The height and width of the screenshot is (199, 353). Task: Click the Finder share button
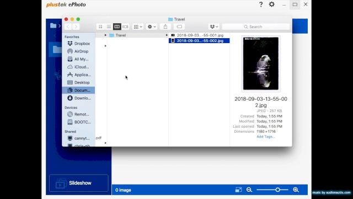coord(165,27)
